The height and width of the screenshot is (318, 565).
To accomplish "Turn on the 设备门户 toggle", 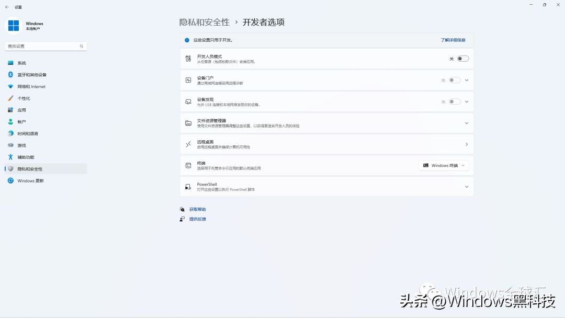I will 455,80.
